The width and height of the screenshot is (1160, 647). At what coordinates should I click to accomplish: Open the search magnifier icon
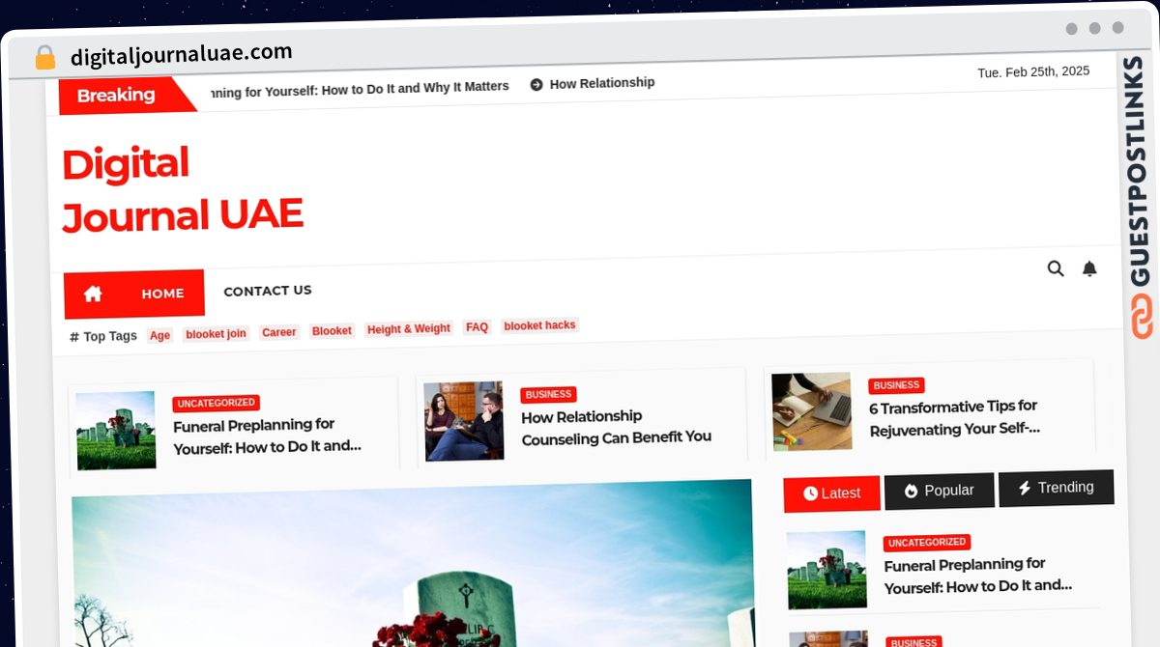click(x=1056, y=268)
